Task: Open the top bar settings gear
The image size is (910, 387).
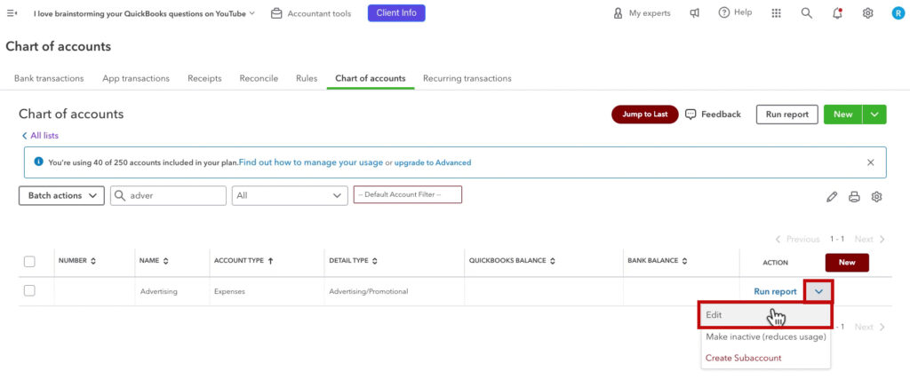Action: coord(867,13)
